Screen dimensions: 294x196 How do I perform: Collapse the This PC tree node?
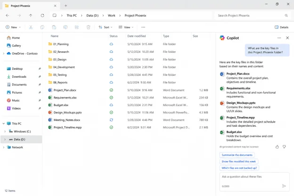tap(4, 123)
